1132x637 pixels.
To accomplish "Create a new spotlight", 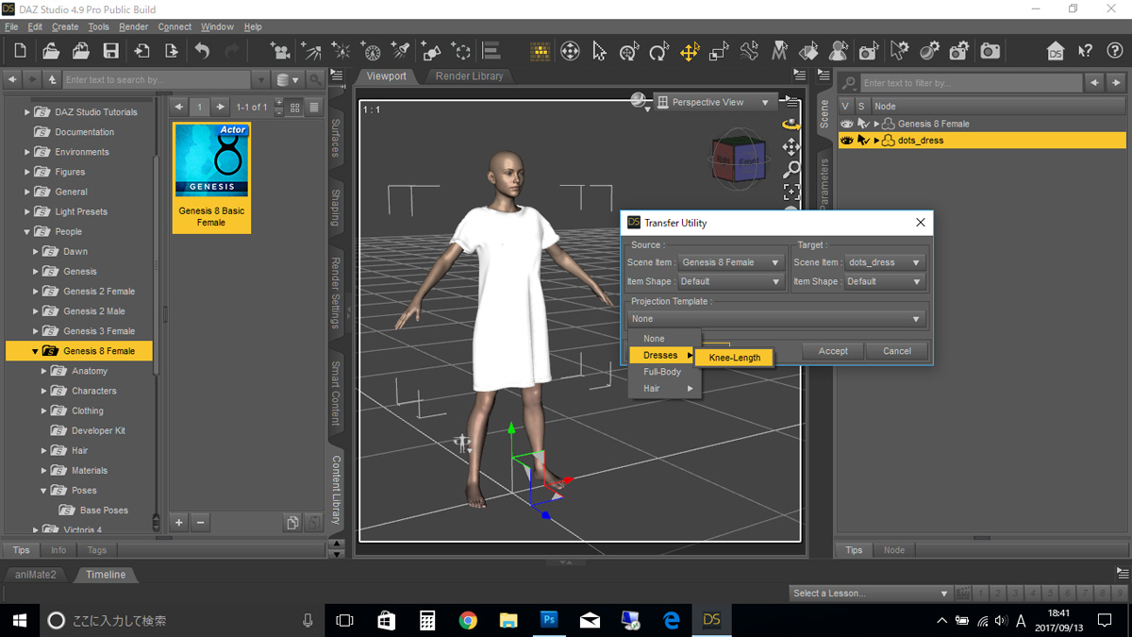I will [x=401, y=51].
